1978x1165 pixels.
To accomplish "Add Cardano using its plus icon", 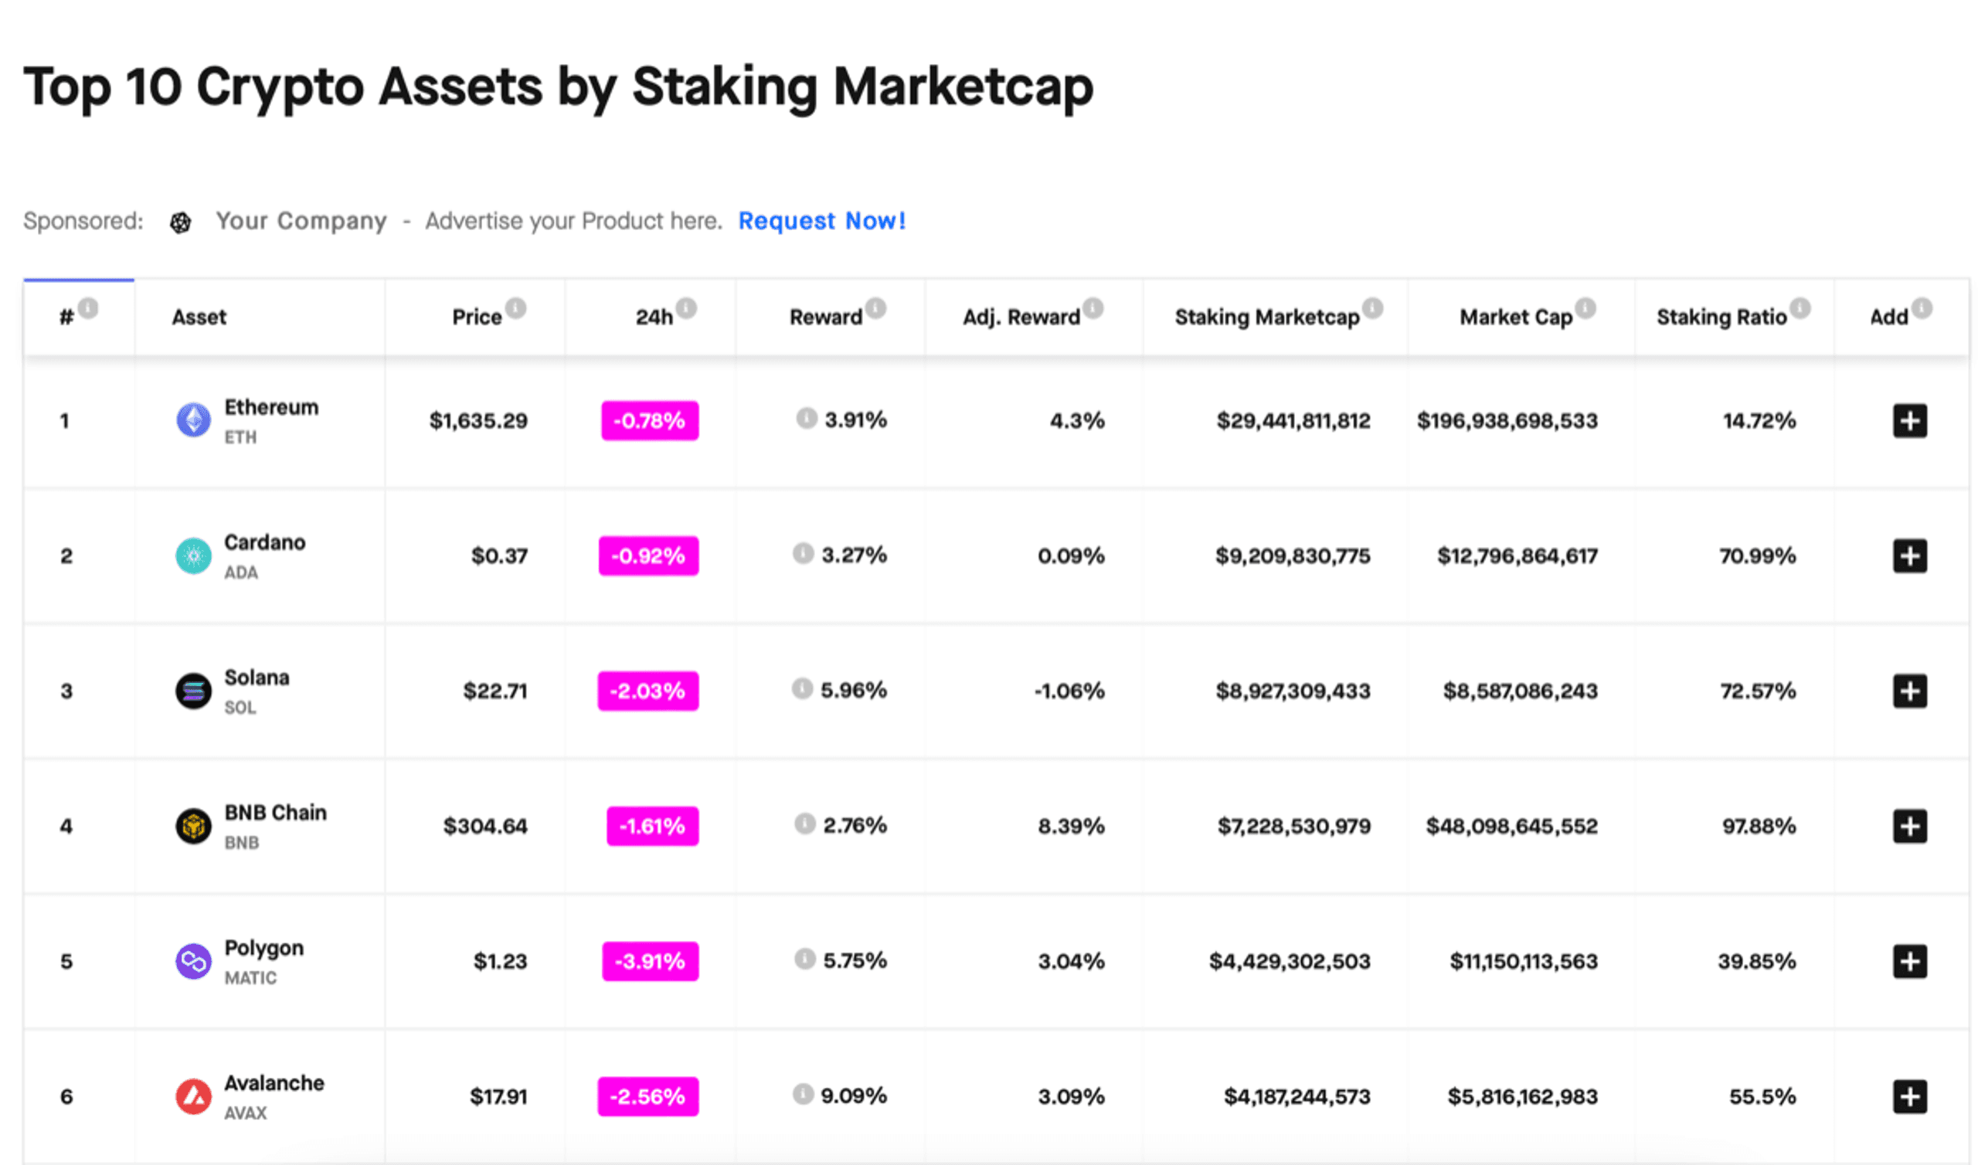I will (x=1910, y=555).
